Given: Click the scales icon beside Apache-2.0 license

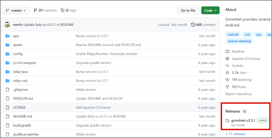Looking at the screenshot, I should coord(227,59).
